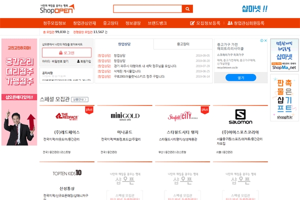300x200 pixels.
Task: Click the Salomon brand logo
Action: pyautogui.click(x=240, y=116)
